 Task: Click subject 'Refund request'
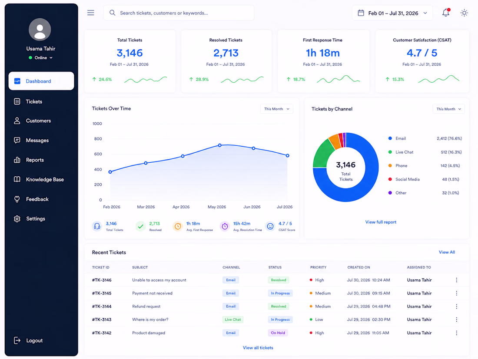coord(146,306)
